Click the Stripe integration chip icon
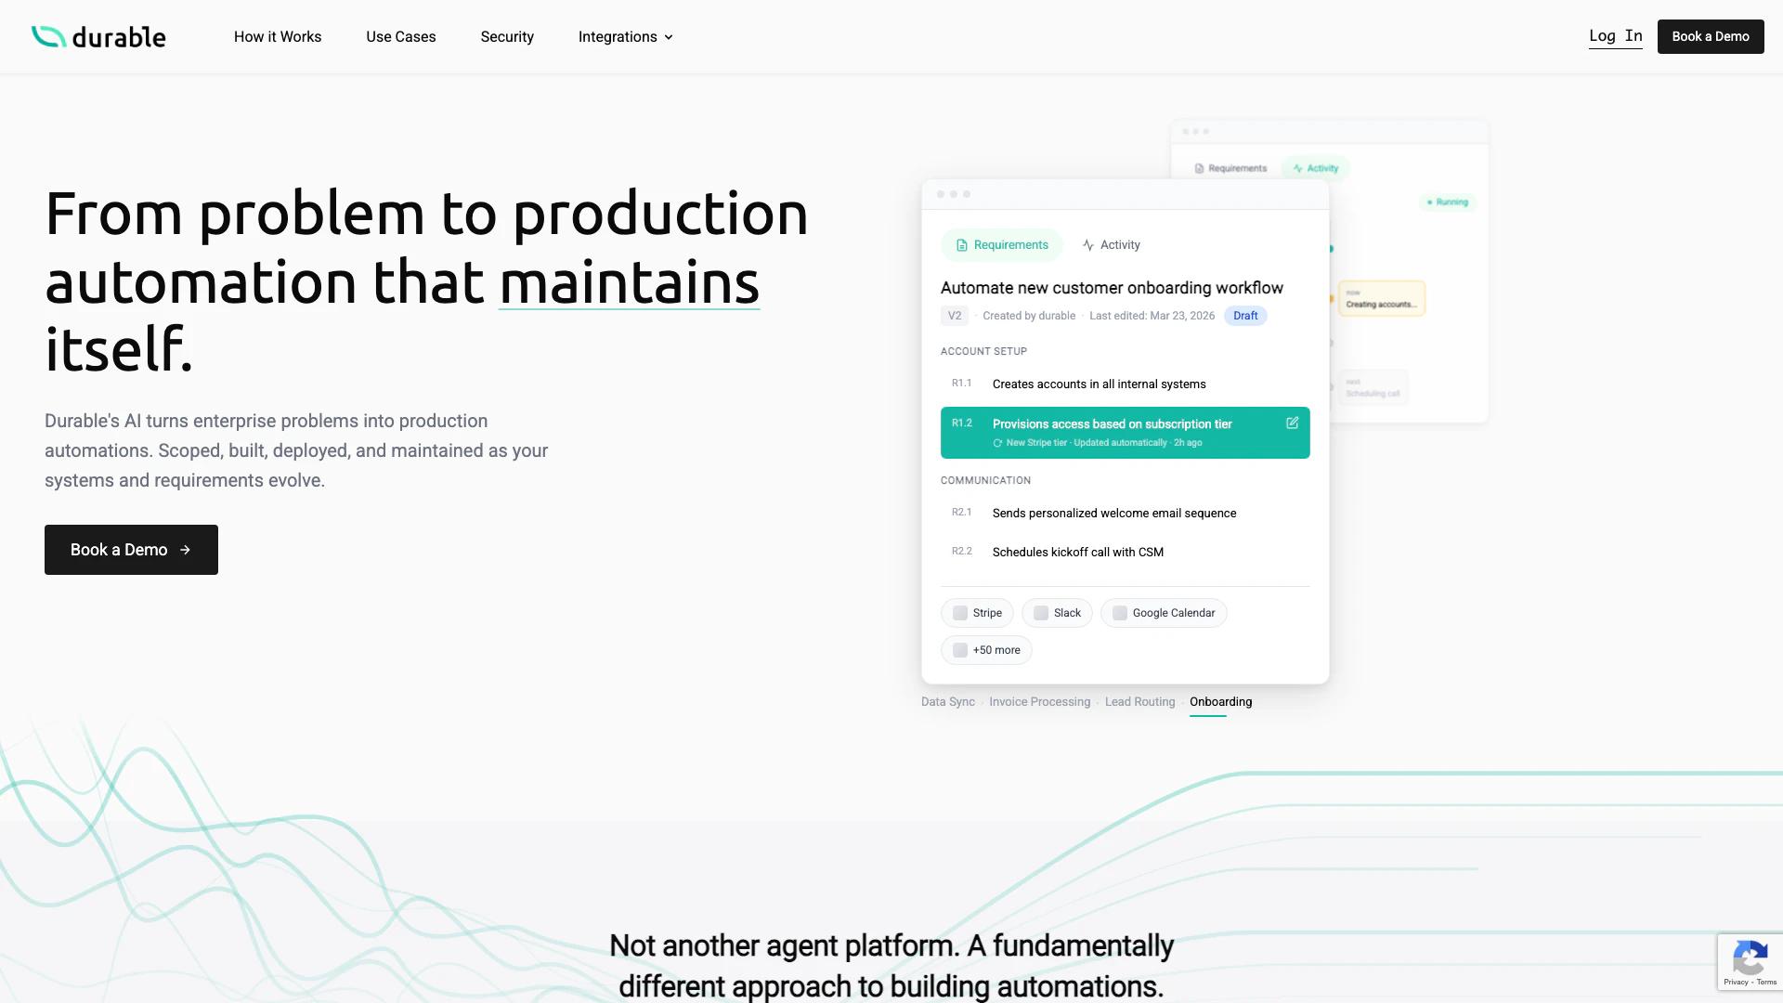The image size is (1783, 1003). [x=960, y=613]
